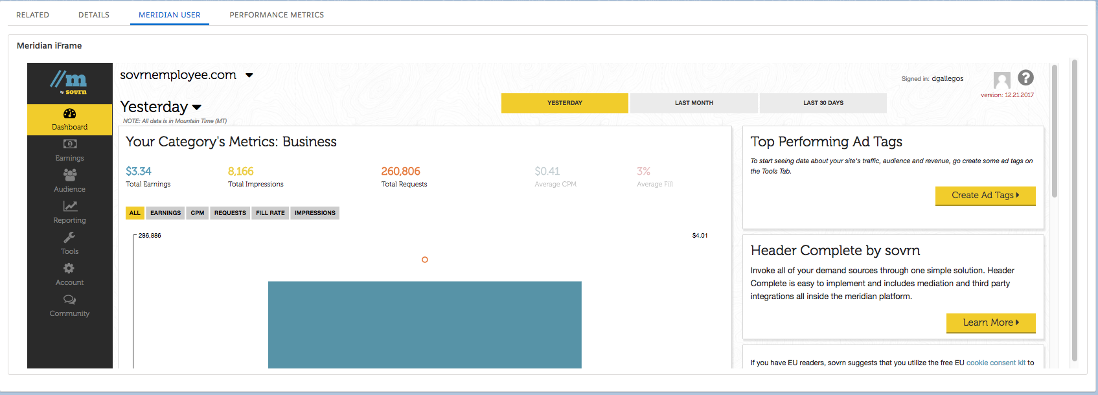
Task: Switch to the Details tab
Action: (94, 15)
